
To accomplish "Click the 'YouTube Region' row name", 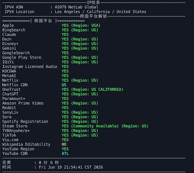I will [x=18, y=149].
